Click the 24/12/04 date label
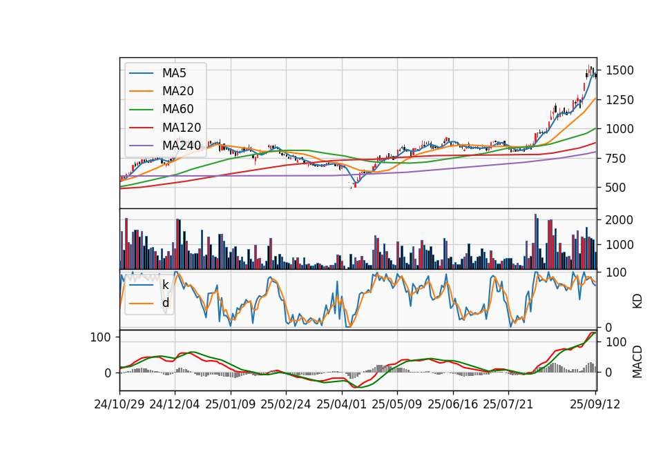 click(175, 404)
